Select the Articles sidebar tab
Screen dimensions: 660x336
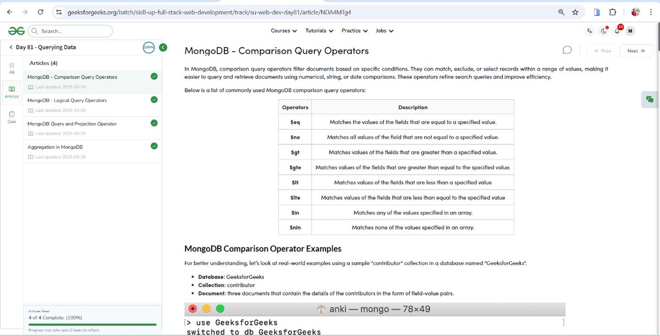tap(12, 92)
